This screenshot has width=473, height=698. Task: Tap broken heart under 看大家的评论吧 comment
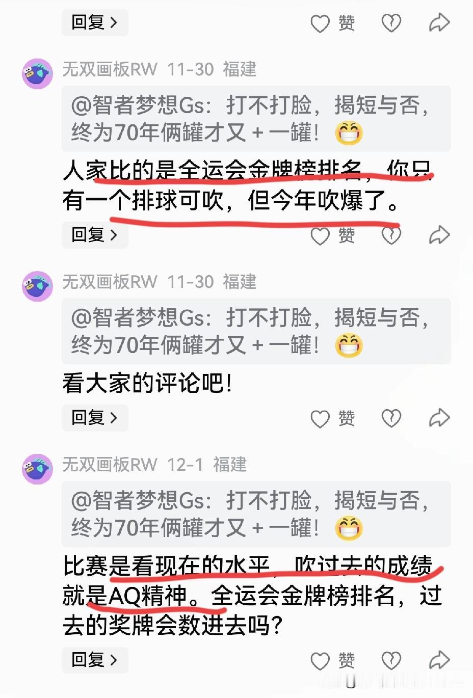(x=391, y=418)
